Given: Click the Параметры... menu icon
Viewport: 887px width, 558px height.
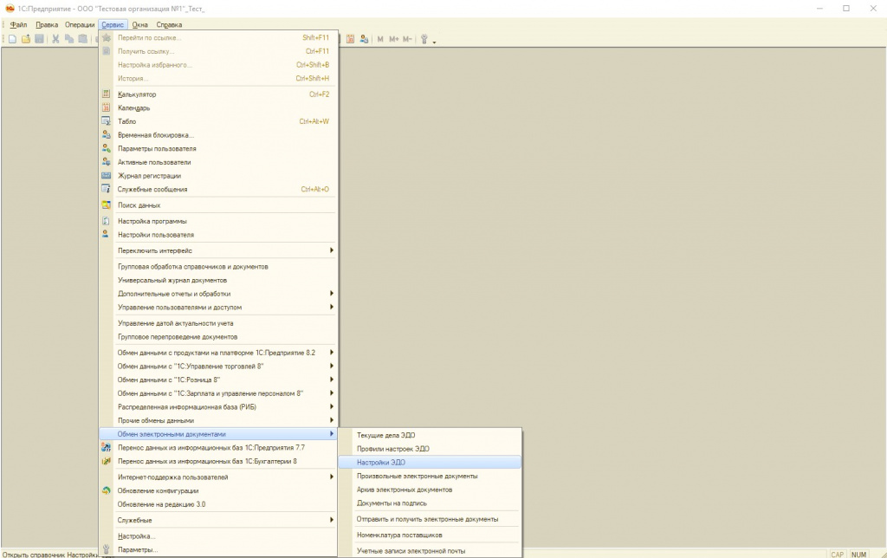Looking at the screenshot, I should (x=106, y=549).
